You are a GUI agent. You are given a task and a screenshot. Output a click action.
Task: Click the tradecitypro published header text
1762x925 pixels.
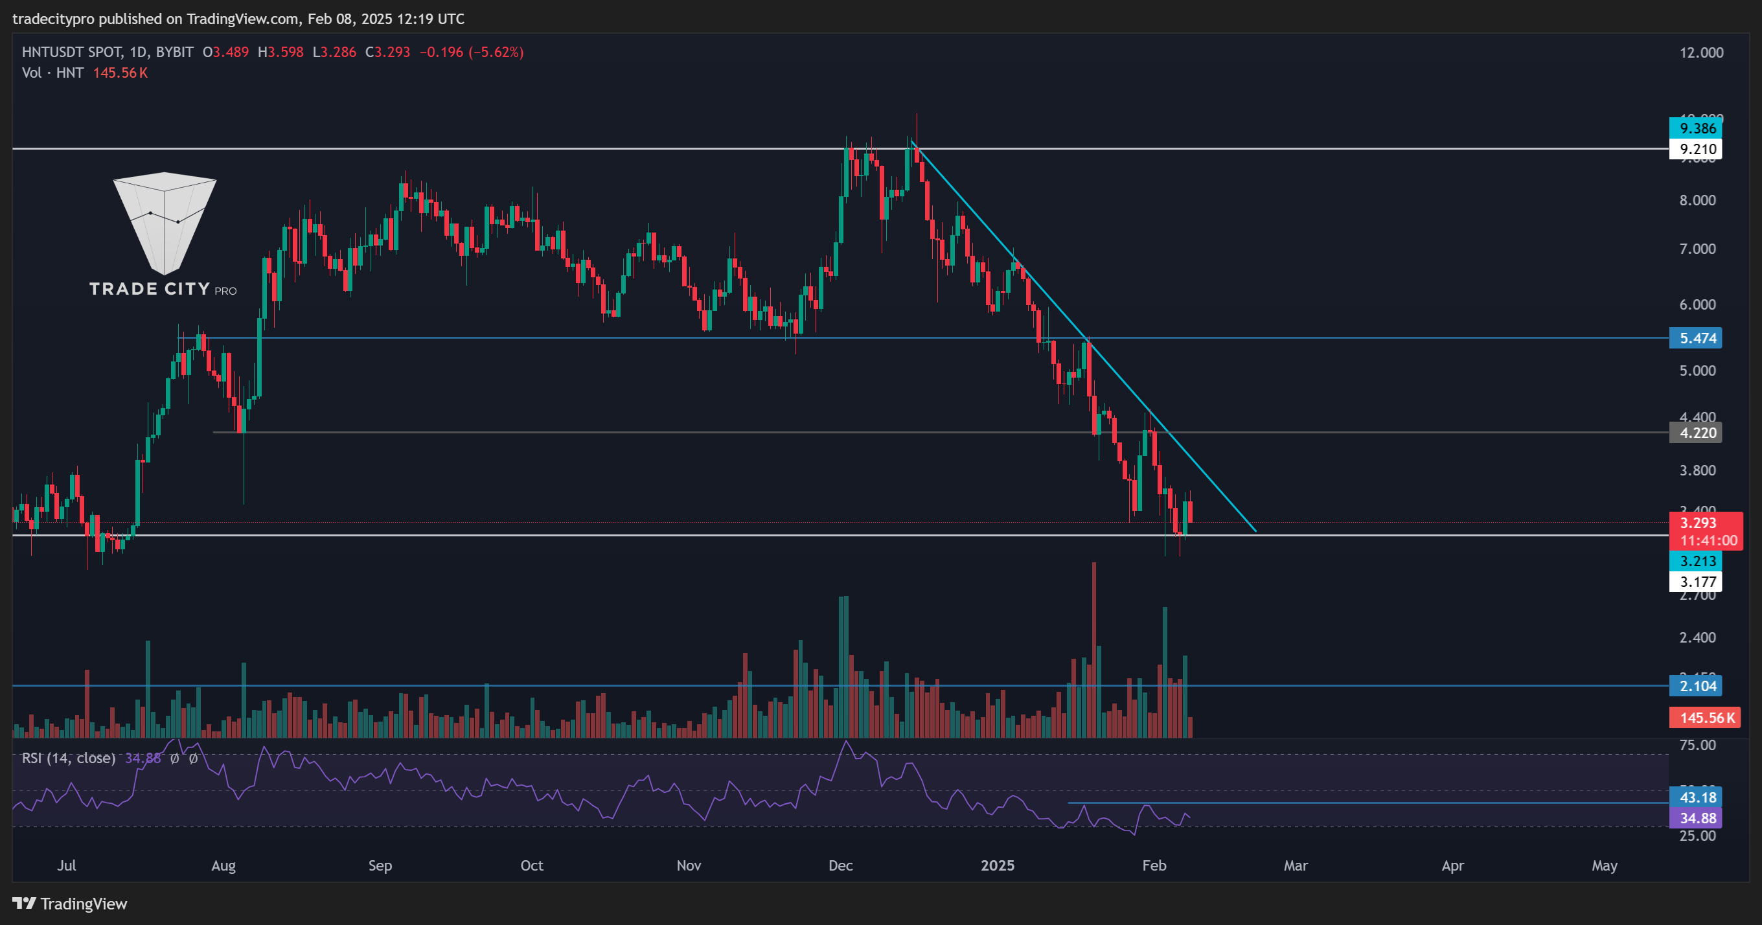[x=238, y=19]
